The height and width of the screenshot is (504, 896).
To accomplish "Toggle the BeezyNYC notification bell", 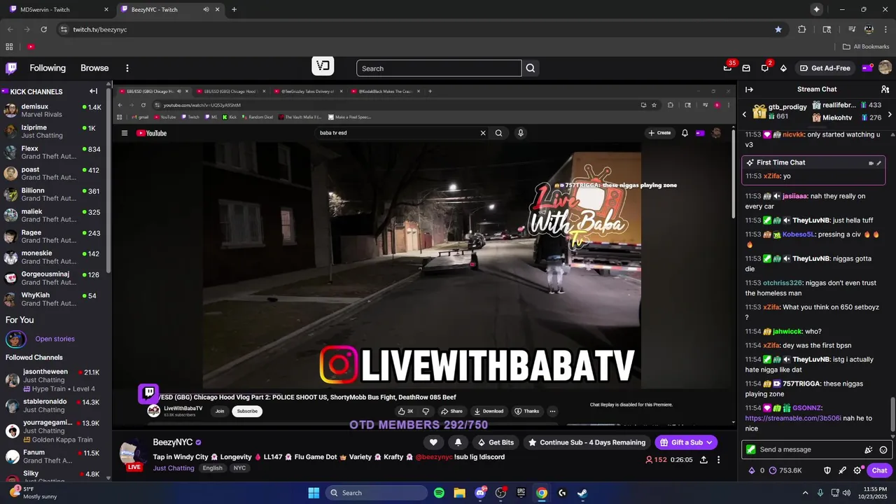I will click(x=458, y=442).
